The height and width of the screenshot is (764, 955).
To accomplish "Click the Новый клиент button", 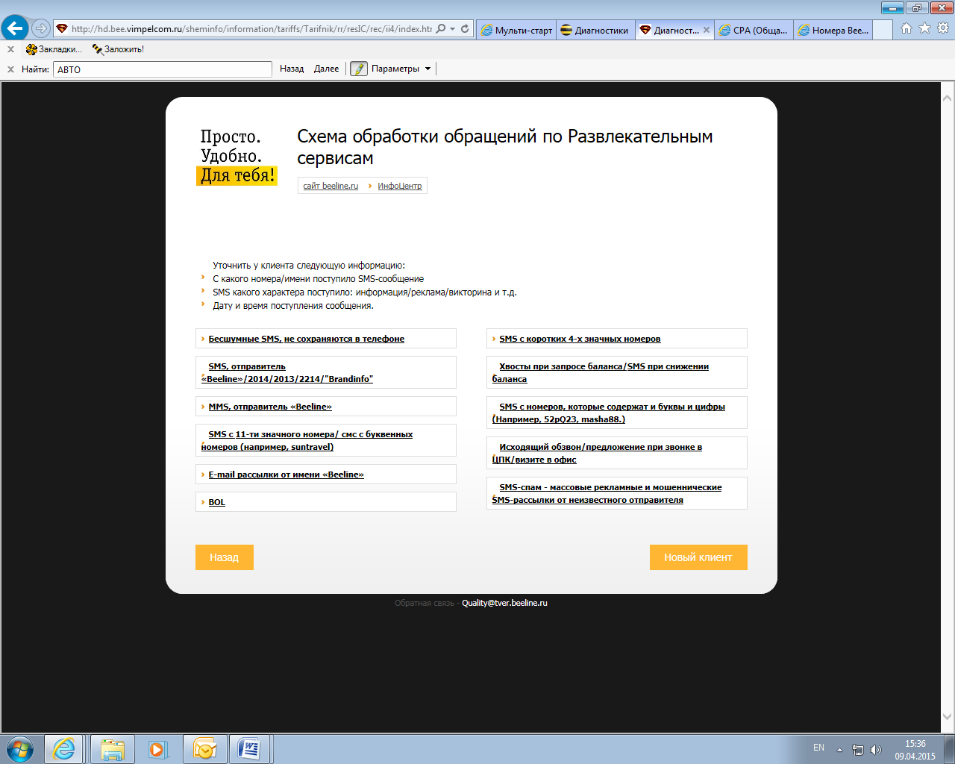I will pos(698,557).
